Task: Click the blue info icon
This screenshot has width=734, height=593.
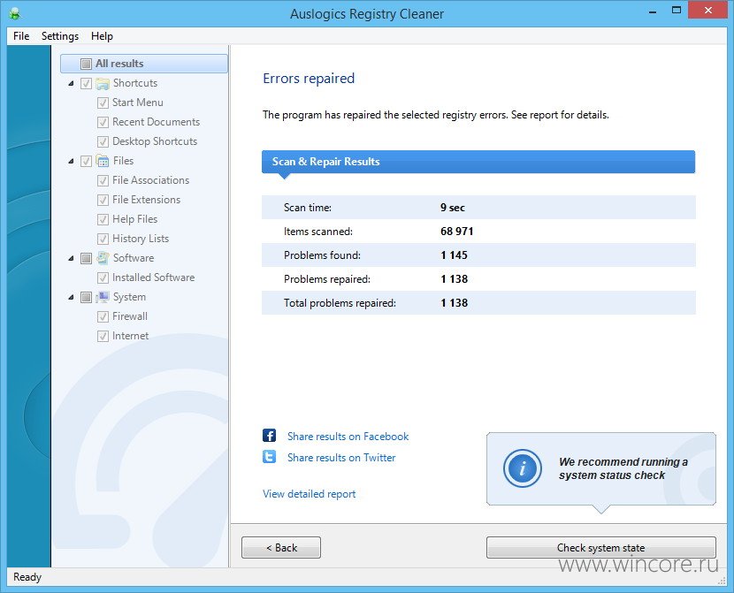Action: [523, 468]
